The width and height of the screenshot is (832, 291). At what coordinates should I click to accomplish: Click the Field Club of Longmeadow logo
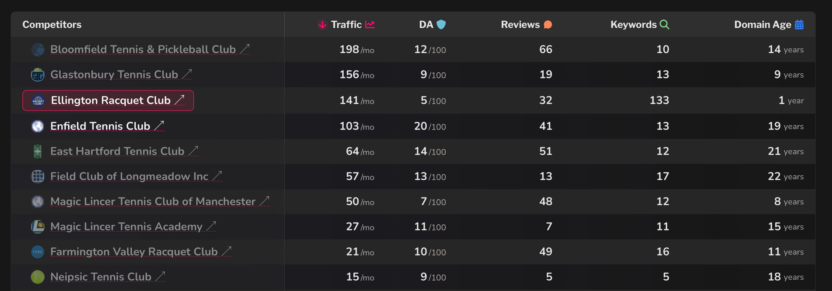[x=38, y=177]
